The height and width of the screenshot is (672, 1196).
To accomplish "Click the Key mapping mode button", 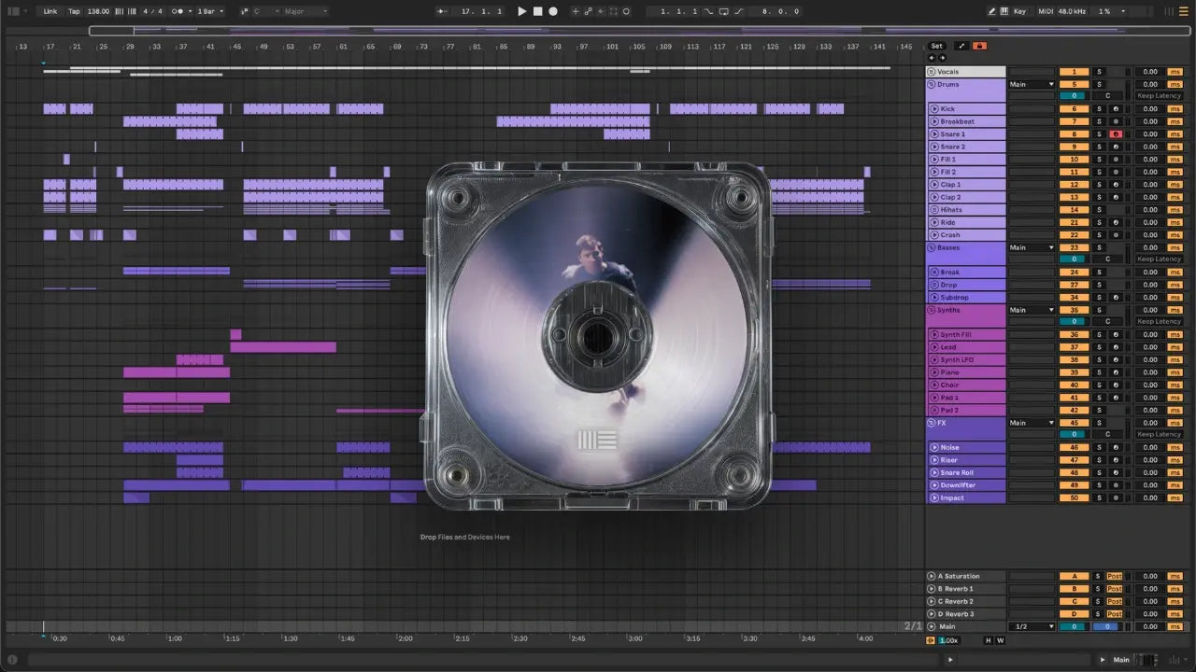I will click(1018, 11).
